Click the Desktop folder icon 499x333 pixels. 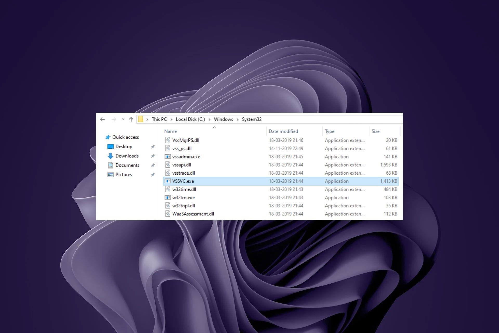[x=110, y=147]
